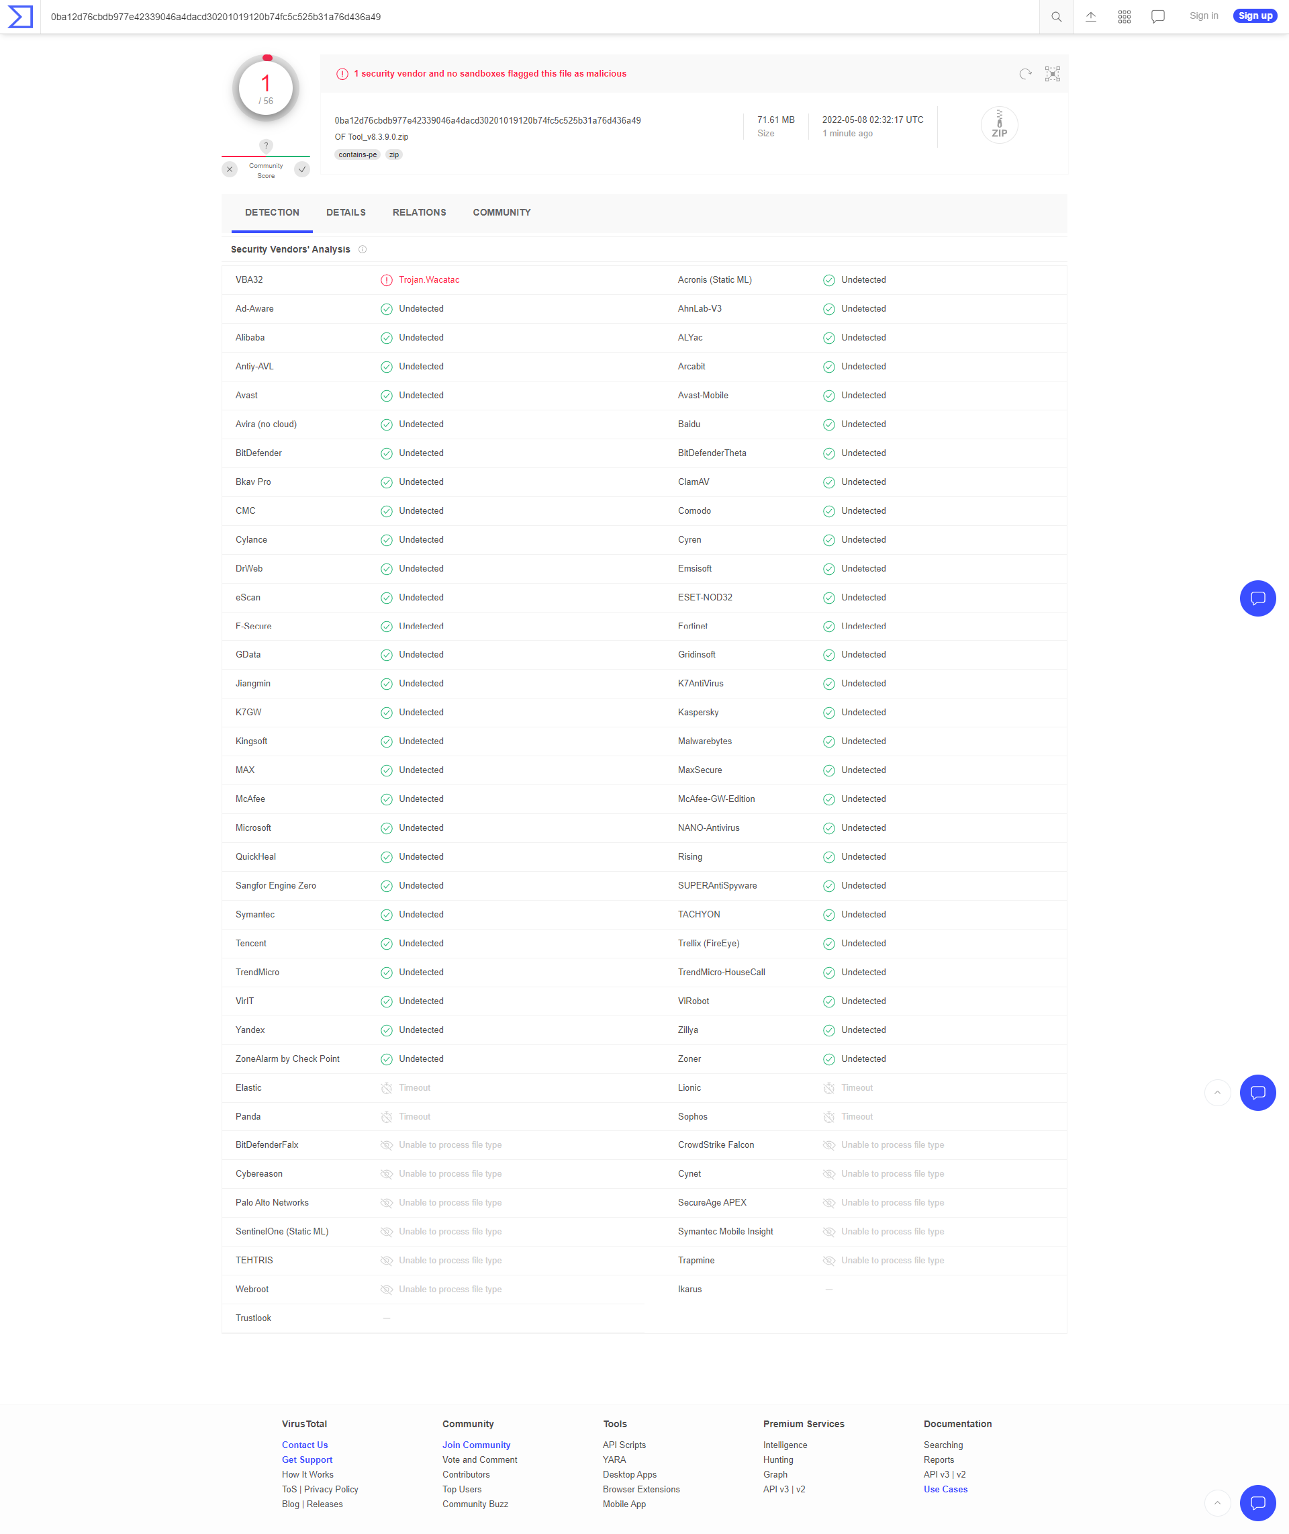Open the YARA footer link
This screenshot has height=1534, width=1289.
pyautogui.click(x=614, y=1459)
